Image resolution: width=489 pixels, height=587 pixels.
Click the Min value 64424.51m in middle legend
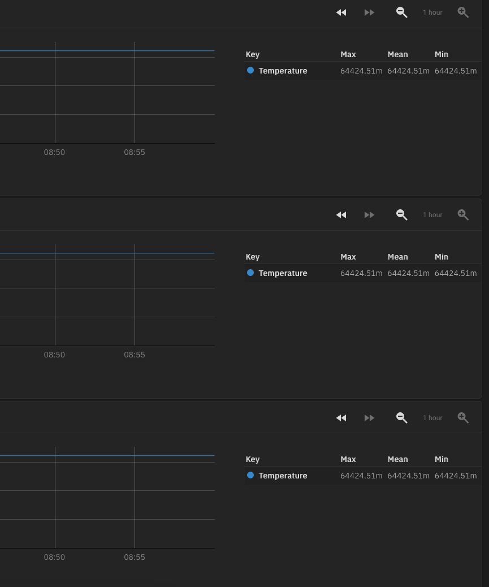pyautogui.click(x=455, y=273)
